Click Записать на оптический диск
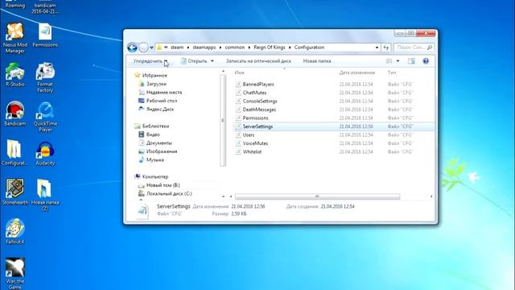This screenshot has height=290, width=515. (258, 61)
